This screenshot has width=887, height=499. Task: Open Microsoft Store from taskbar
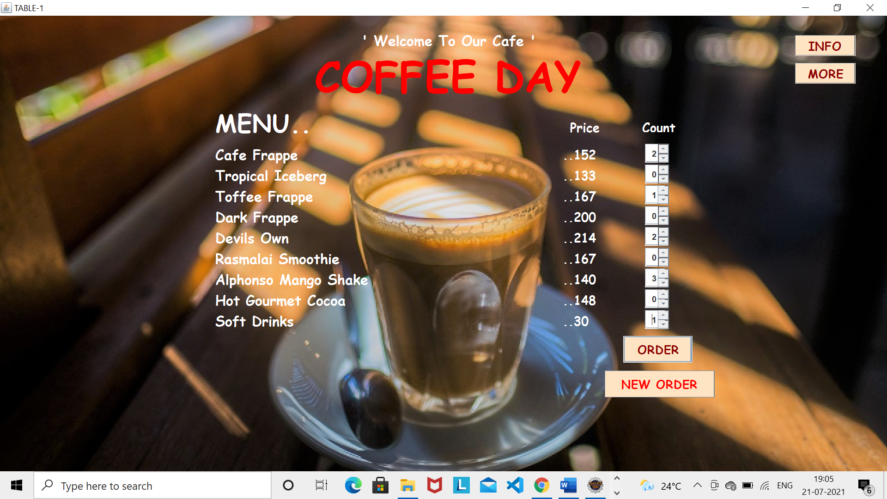(x=380, y=485)
